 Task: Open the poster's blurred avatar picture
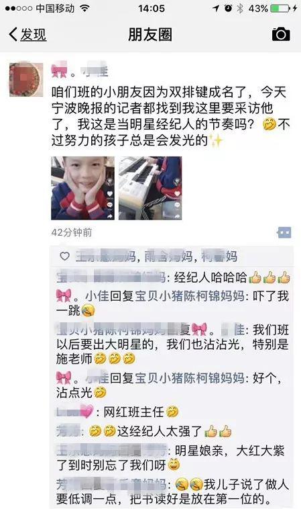(x=26, y=79)
